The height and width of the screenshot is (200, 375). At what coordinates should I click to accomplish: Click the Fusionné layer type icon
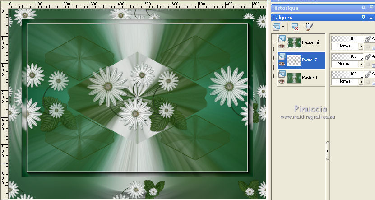(282, 39)
